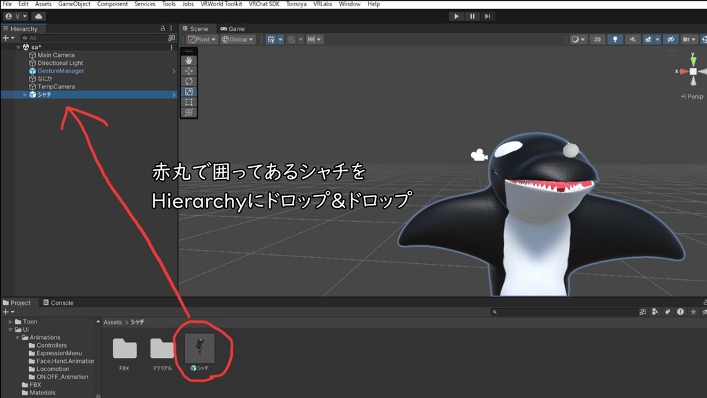
Task: Select the Rect Transform tool
Action: [x=188, y=102]
